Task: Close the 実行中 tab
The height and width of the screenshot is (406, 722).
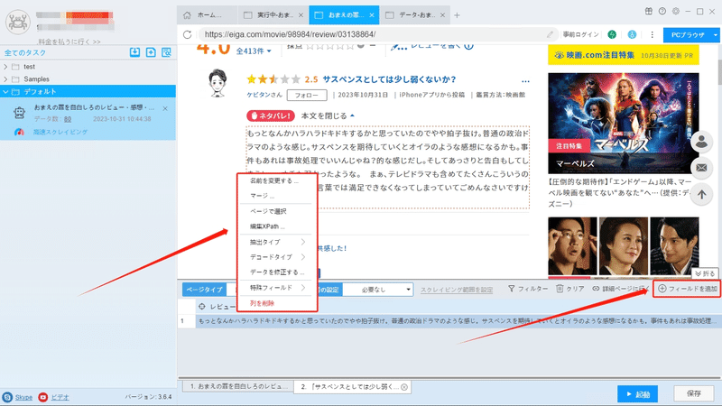Action: [x=301, y=15]
